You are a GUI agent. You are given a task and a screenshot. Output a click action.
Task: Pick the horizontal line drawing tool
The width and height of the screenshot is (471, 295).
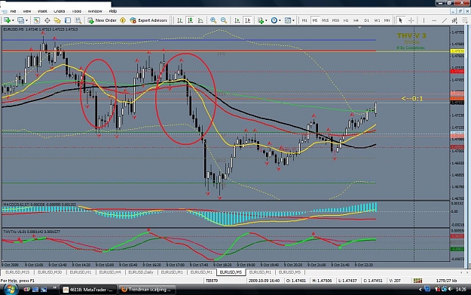tap(434, 20)
